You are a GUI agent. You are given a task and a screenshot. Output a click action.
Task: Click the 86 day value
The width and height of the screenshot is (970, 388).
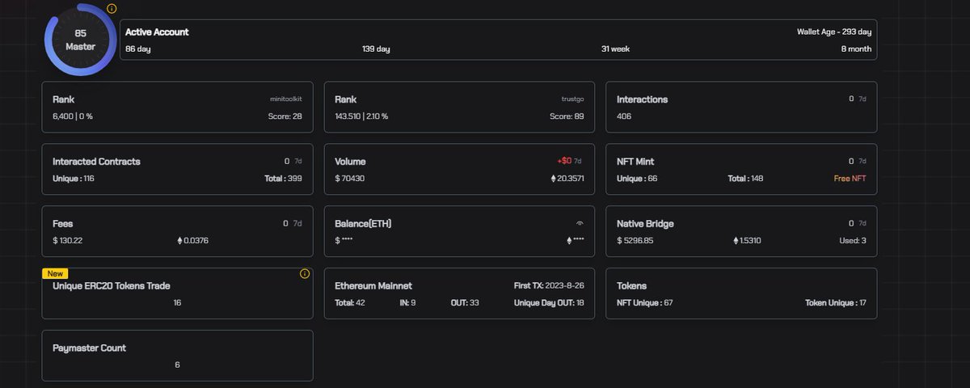click(138, 48)
